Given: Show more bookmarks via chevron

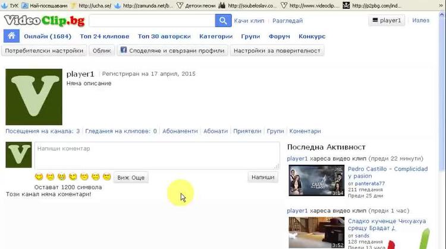Looking at the screenshot, I should (x=441, y=5).
